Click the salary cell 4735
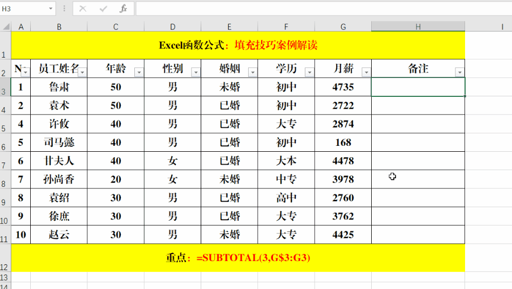This screenshot has width=512, height=289. [343, 87]
